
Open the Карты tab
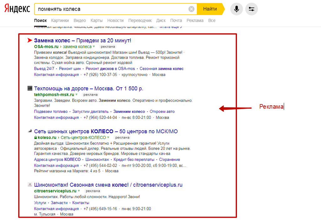97,20
